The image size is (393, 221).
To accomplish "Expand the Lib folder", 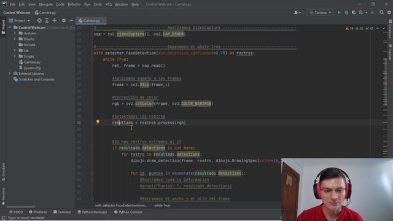I will [15, 50].
